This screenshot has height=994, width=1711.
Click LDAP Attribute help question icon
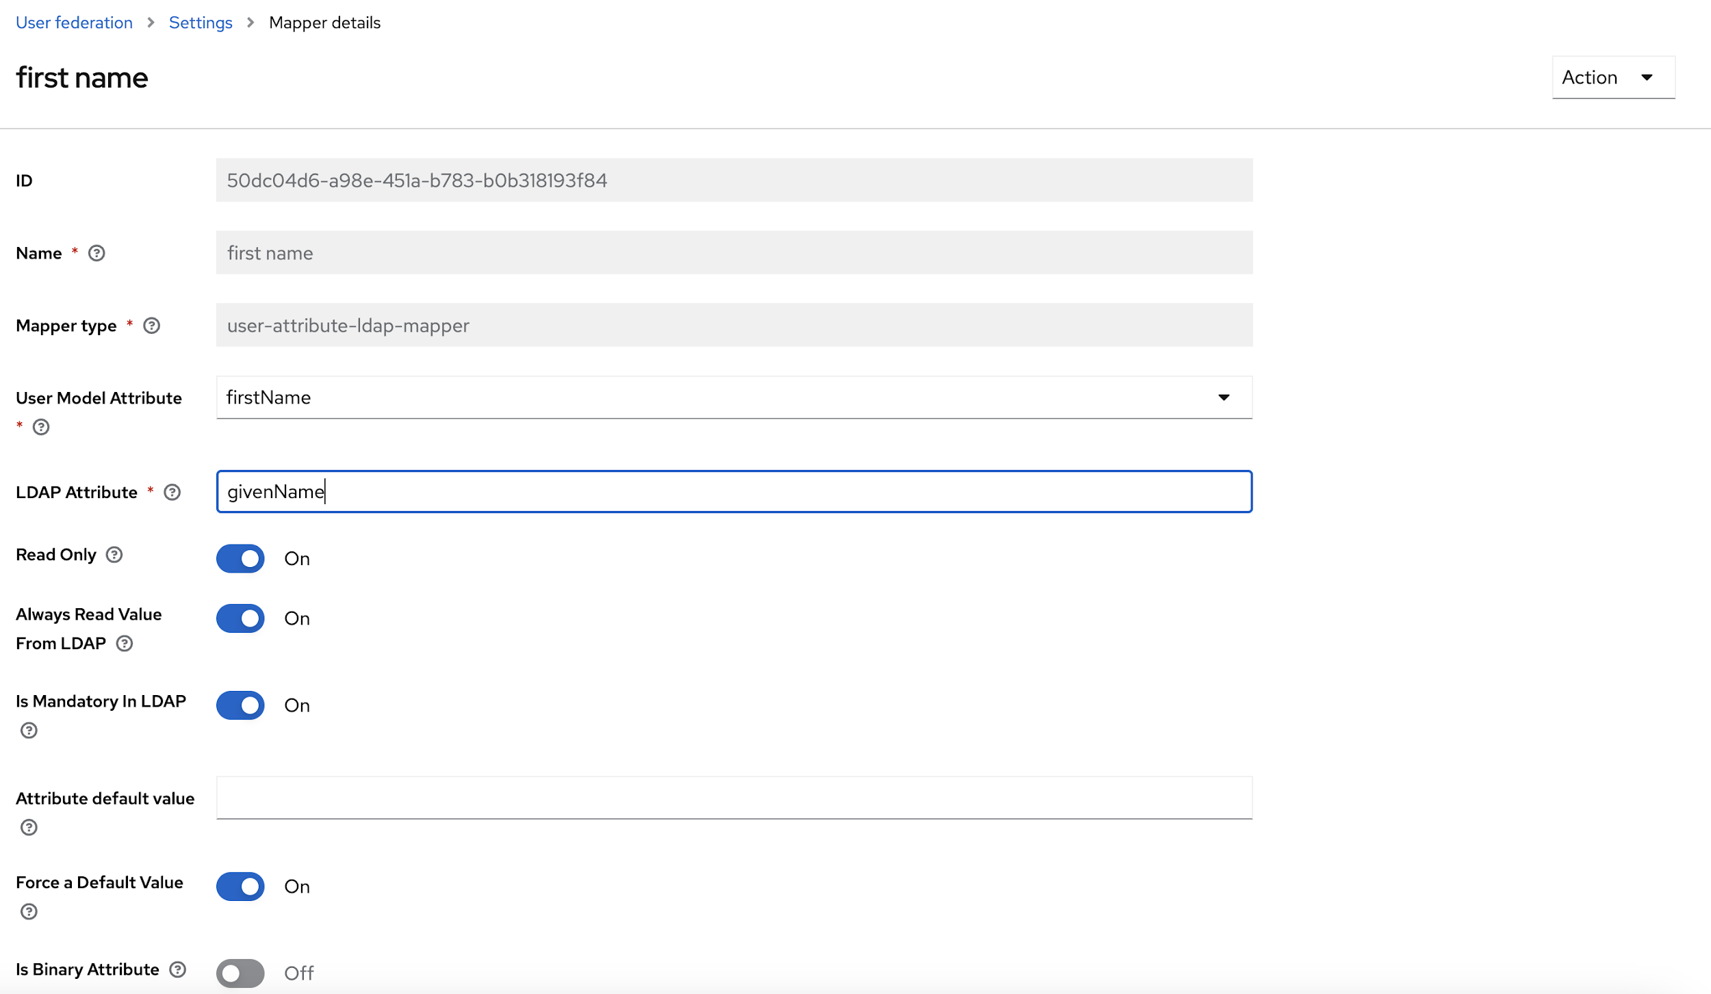click(x=172, y=492)
